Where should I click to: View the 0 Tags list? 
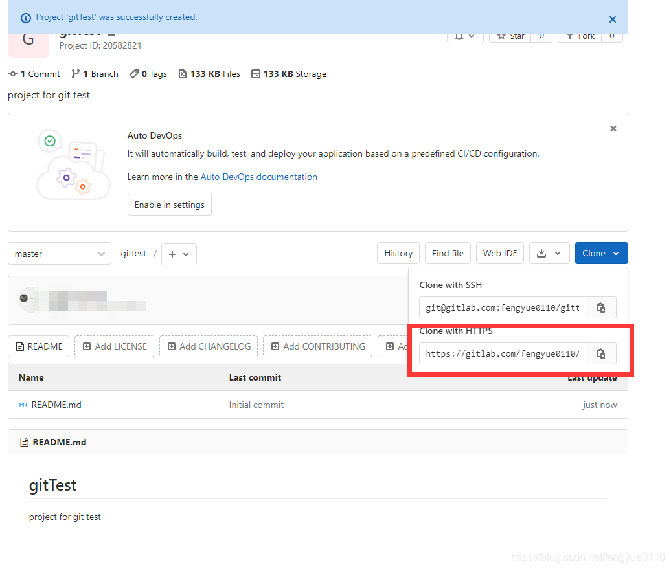[148, 74]
